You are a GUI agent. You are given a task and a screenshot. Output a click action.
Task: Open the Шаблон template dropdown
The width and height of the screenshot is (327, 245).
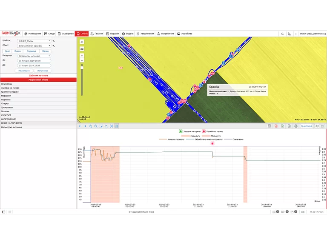pyautogui.click(x=34, y=41)
